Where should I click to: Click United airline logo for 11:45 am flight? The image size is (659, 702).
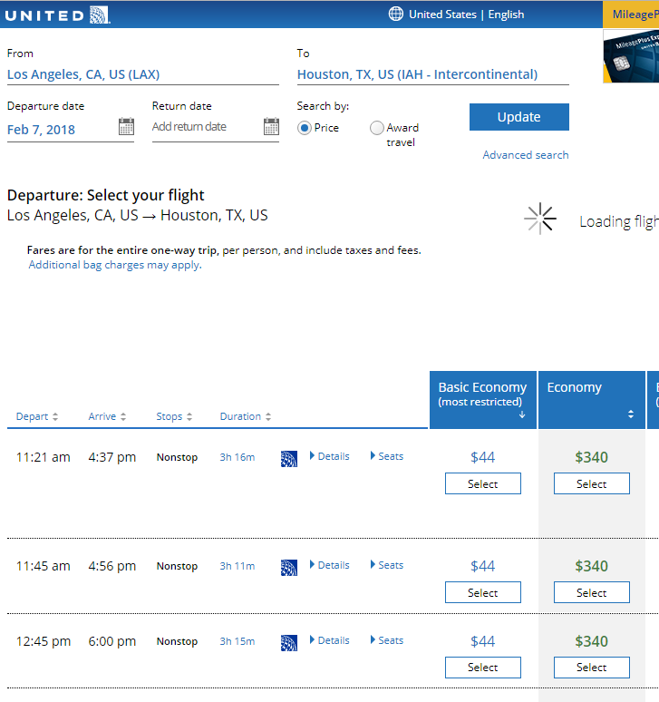[x=289, y=567]
